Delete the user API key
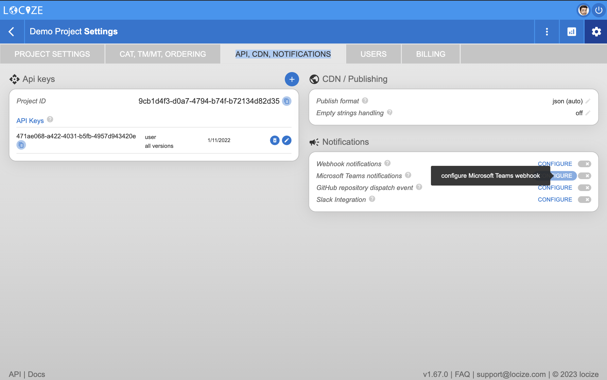This screenshot has height=380, width=607. [x=275, y=140]
